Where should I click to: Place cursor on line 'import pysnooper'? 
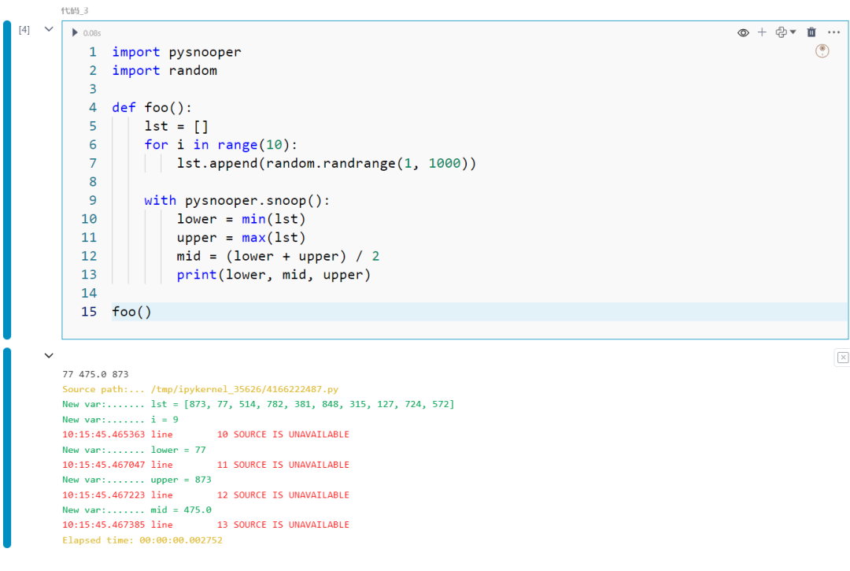click(176, 52)
